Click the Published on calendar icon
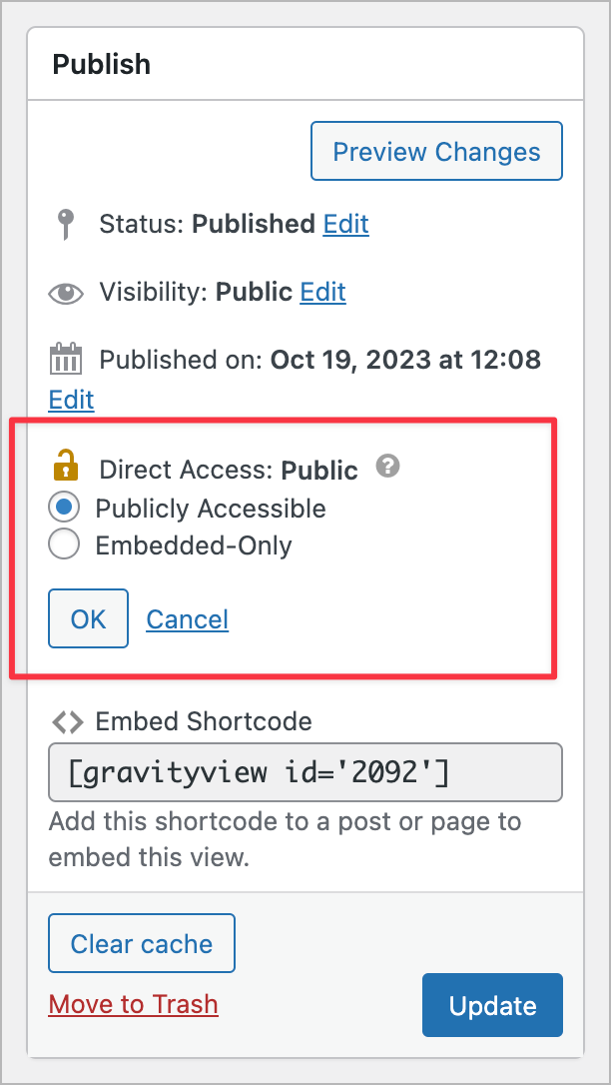This screenshot has height=1085, width=611. click(66, 359)
